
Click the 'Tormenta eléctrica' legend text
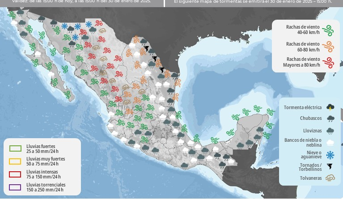[302, 107]
